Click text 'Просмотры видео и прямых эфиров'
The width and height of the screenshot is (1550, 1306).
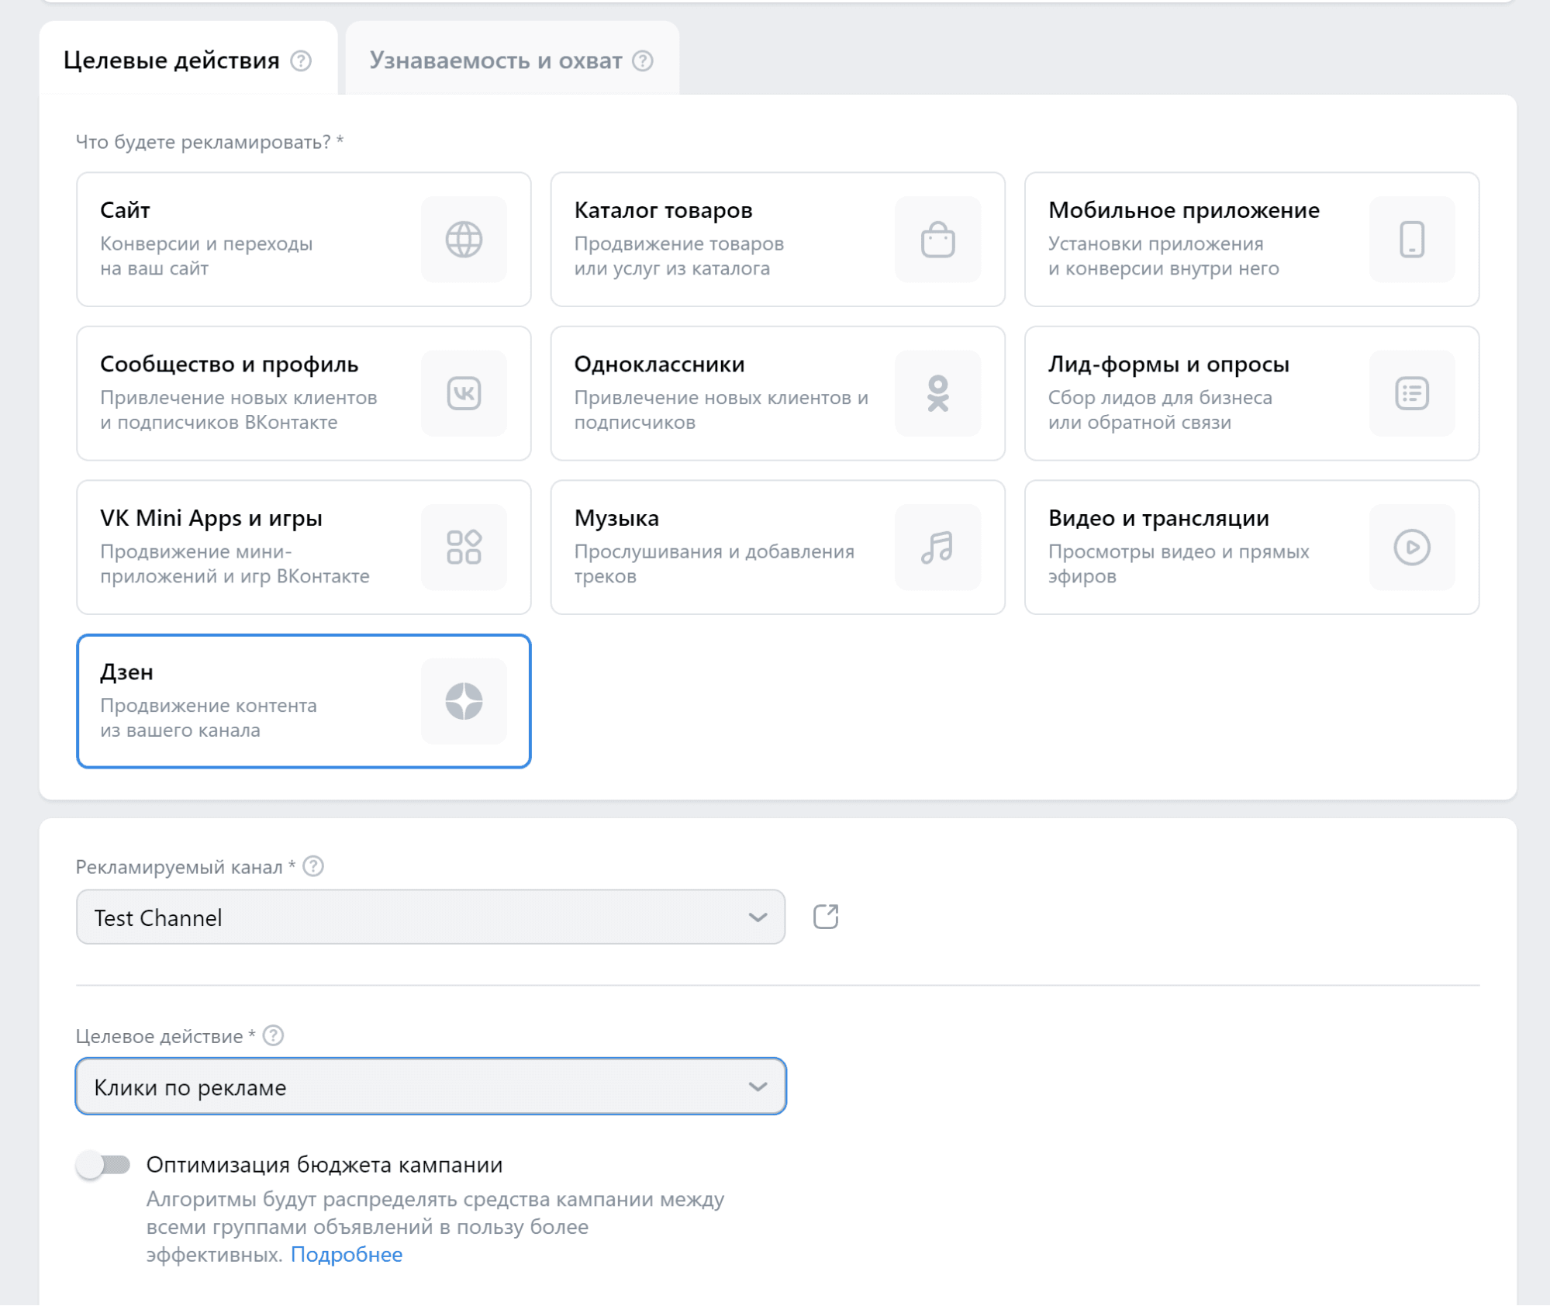coord(1179,564)
